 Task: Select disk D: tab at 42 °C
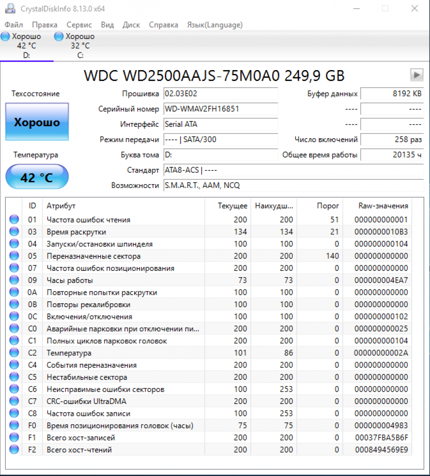(26, 45)
